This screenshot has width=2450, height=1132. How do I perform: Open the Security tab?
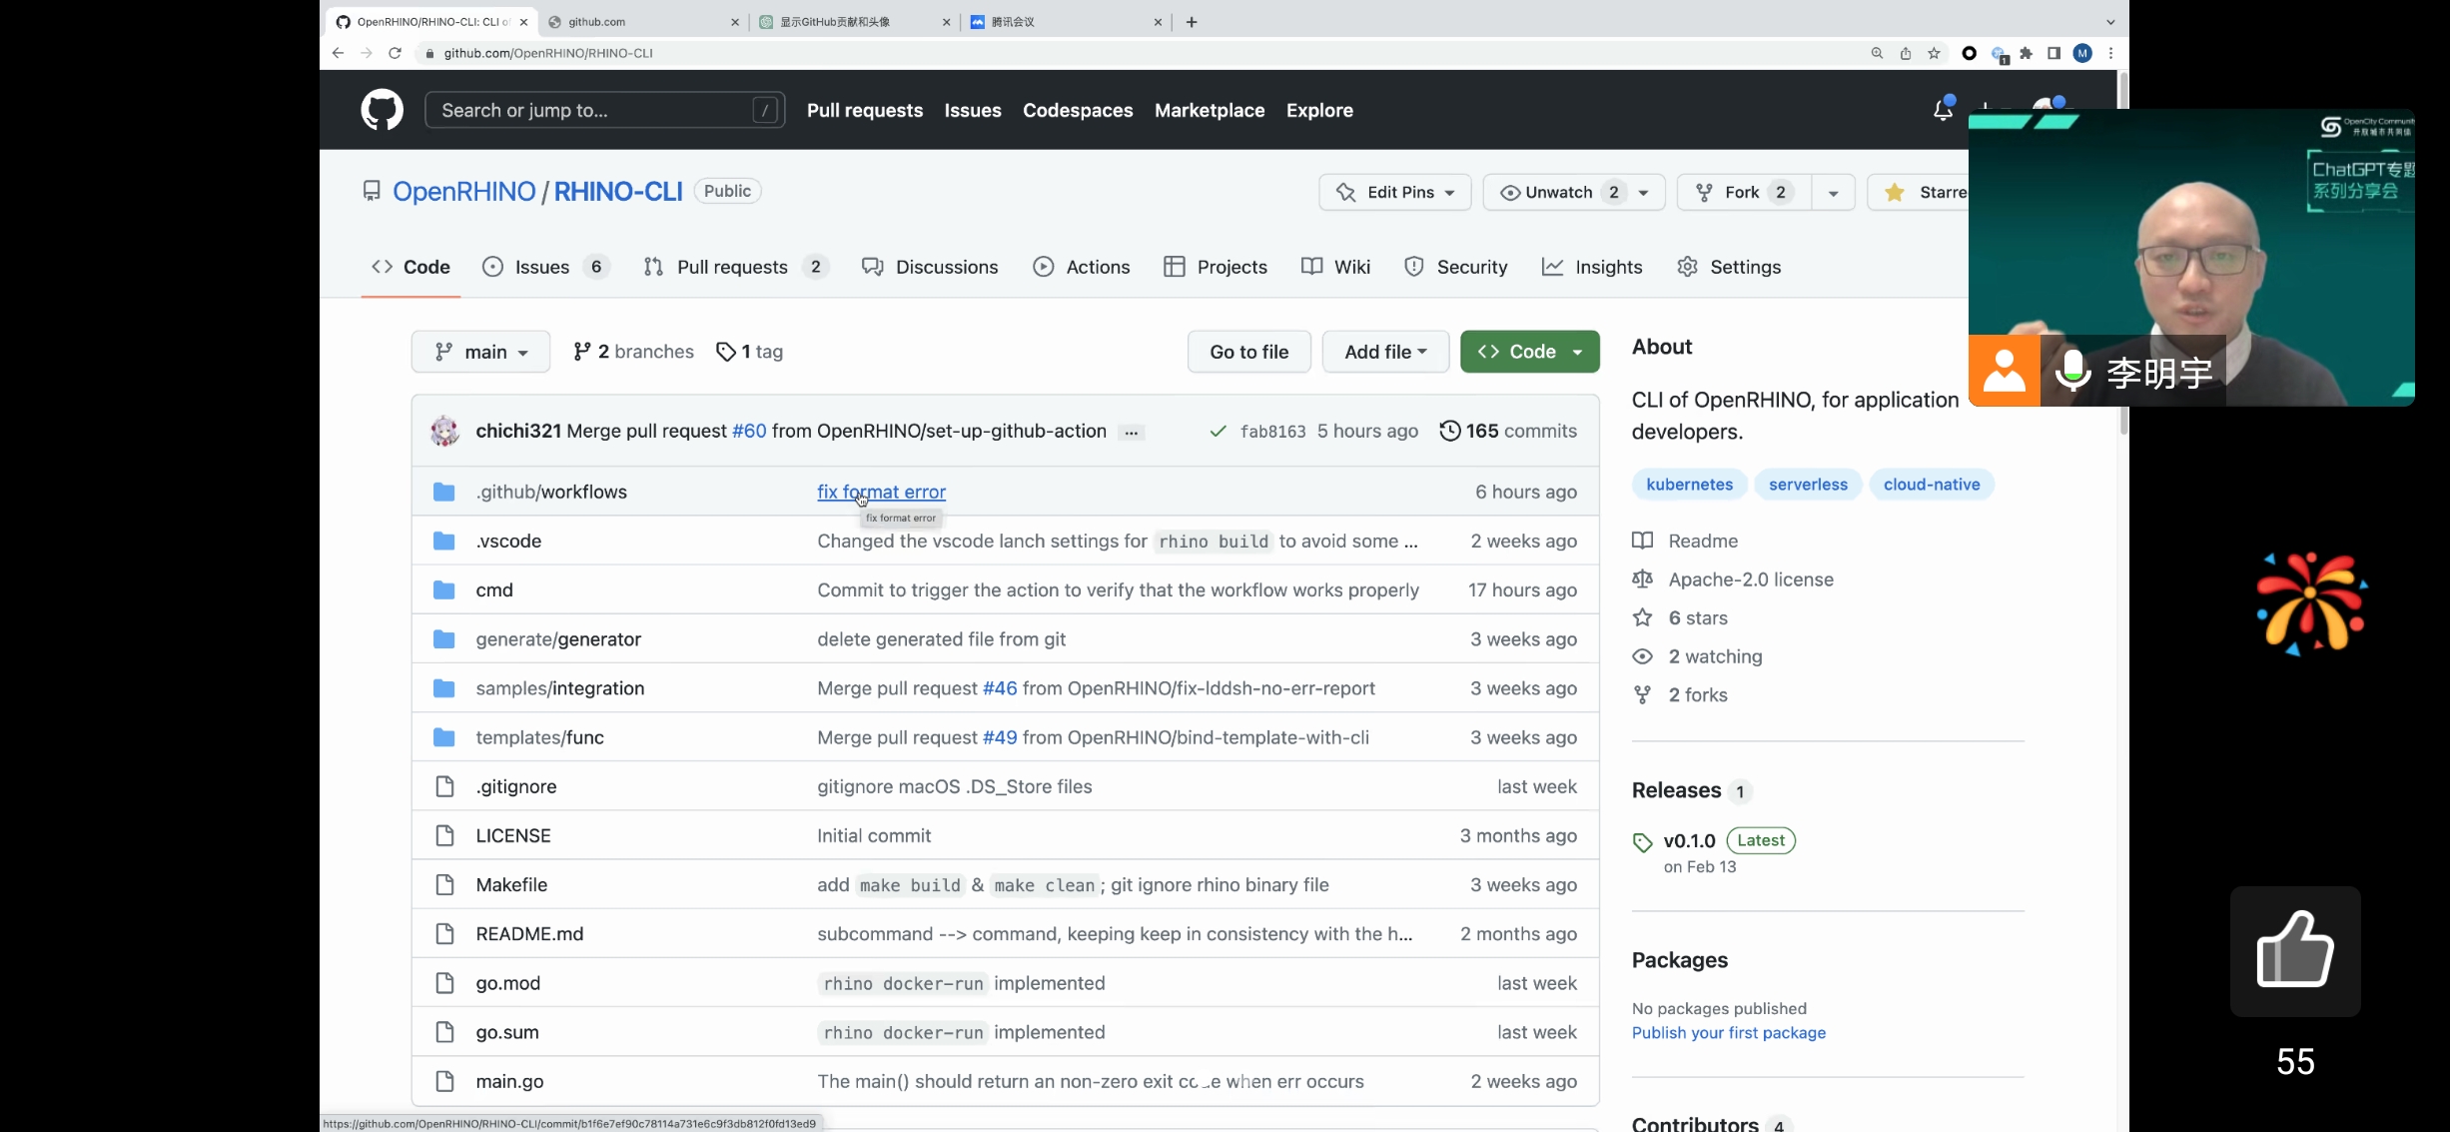click(x=1455, y=267)
